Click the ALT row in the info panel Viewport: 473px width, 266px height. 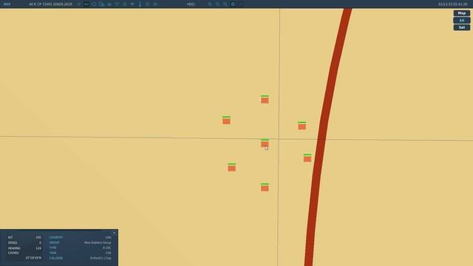pos(24,238)
